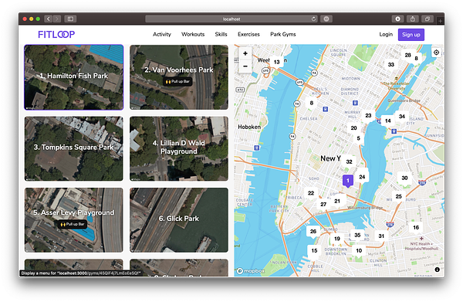Open the Activity menu item
Viewport: 463px width, 302px height.
(x=162, y=34)
